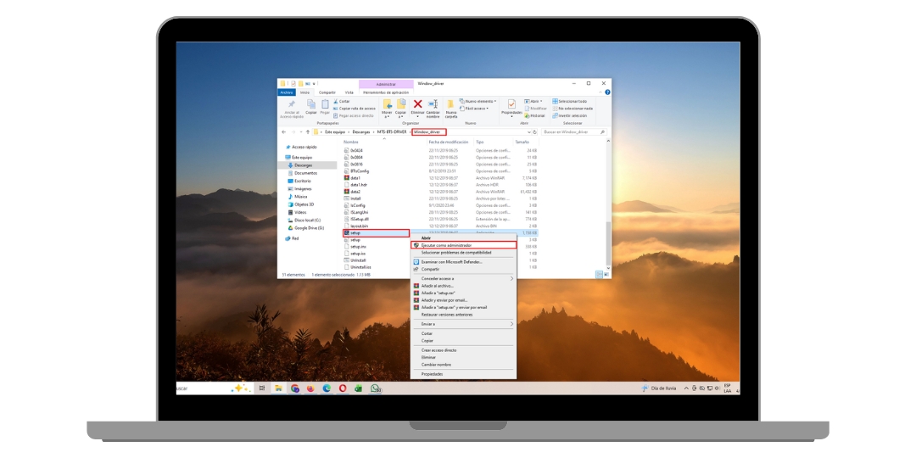
Task: Select Propiedades at the context menu bottom
Action: pos(432,374)
